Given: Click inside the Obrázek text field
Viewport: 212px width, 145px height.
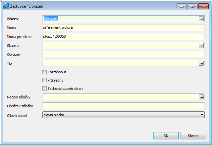Looking at the screenshot, I should click(124, 54).
